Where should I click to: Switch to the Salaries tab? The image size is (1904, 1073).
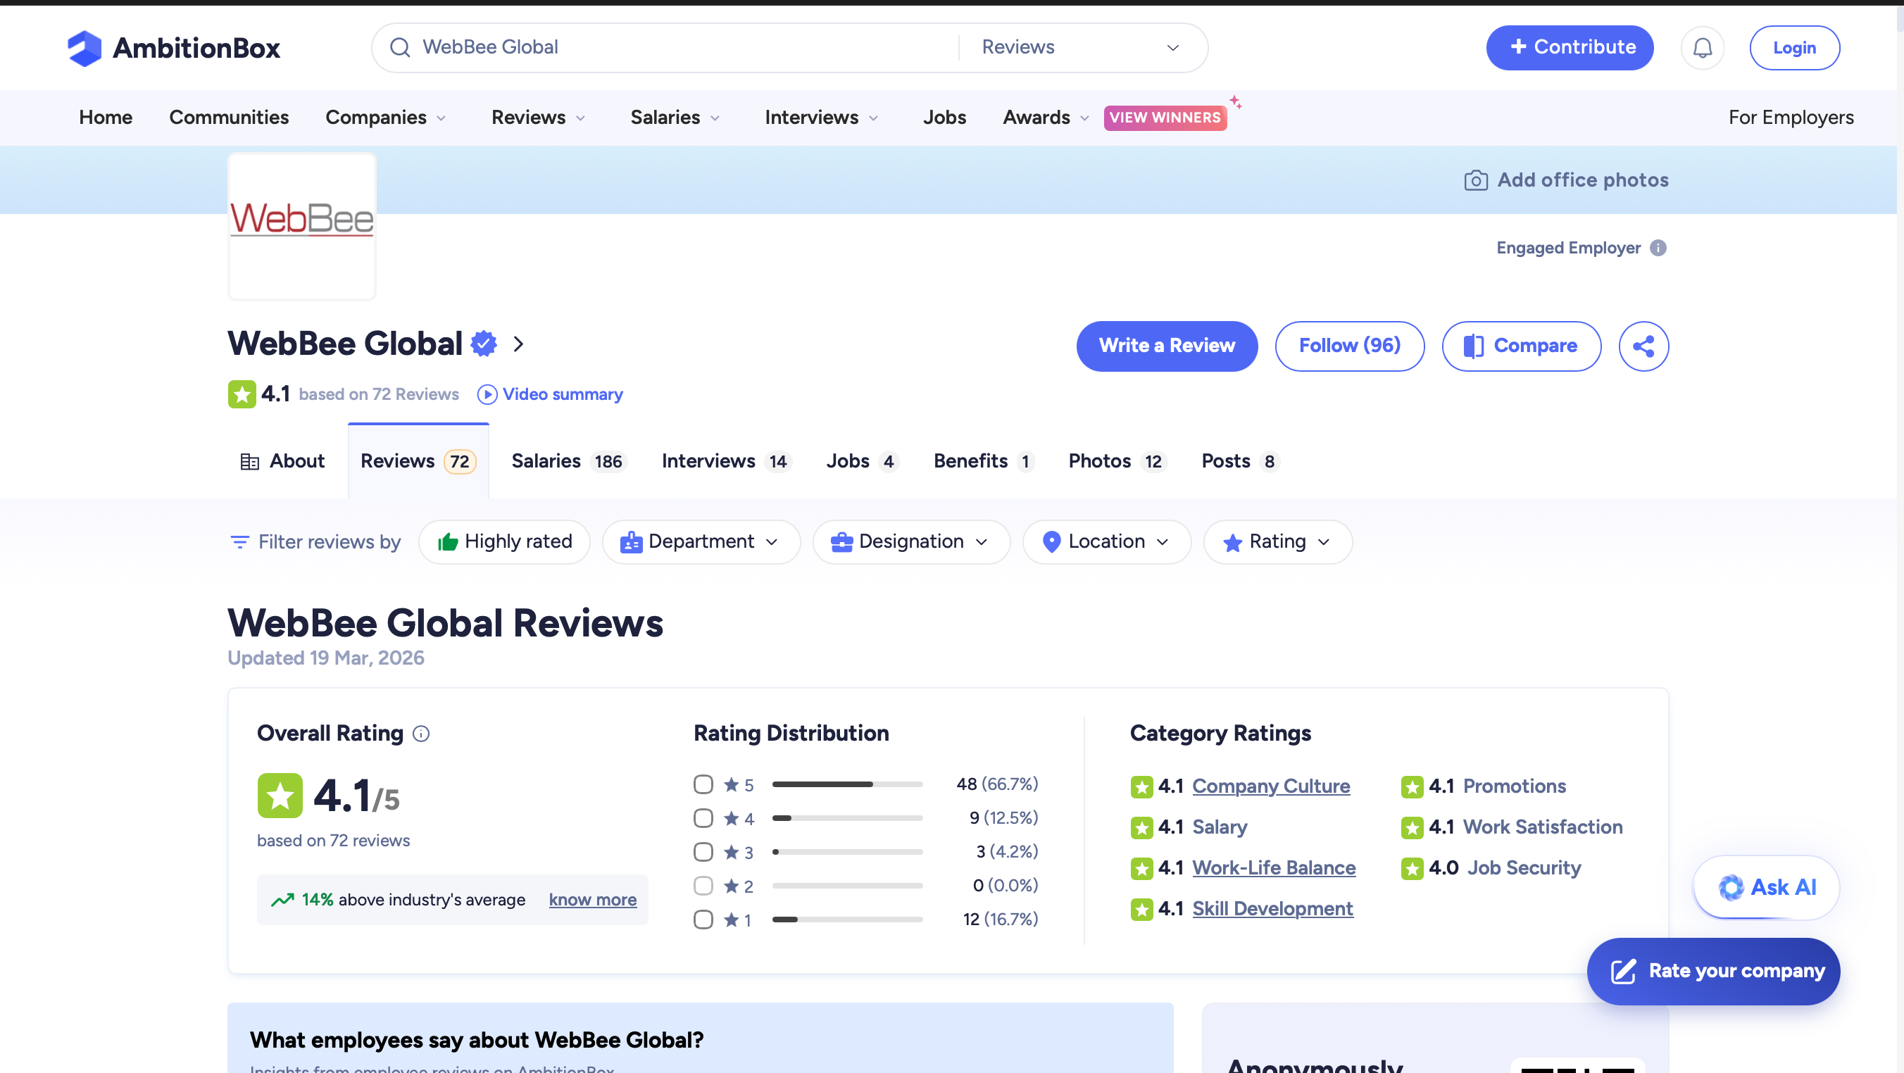[567, 461]
